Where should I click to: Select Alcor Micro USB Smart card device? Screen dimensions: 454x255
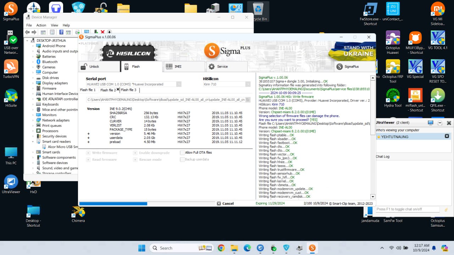(x=60, y=147)
